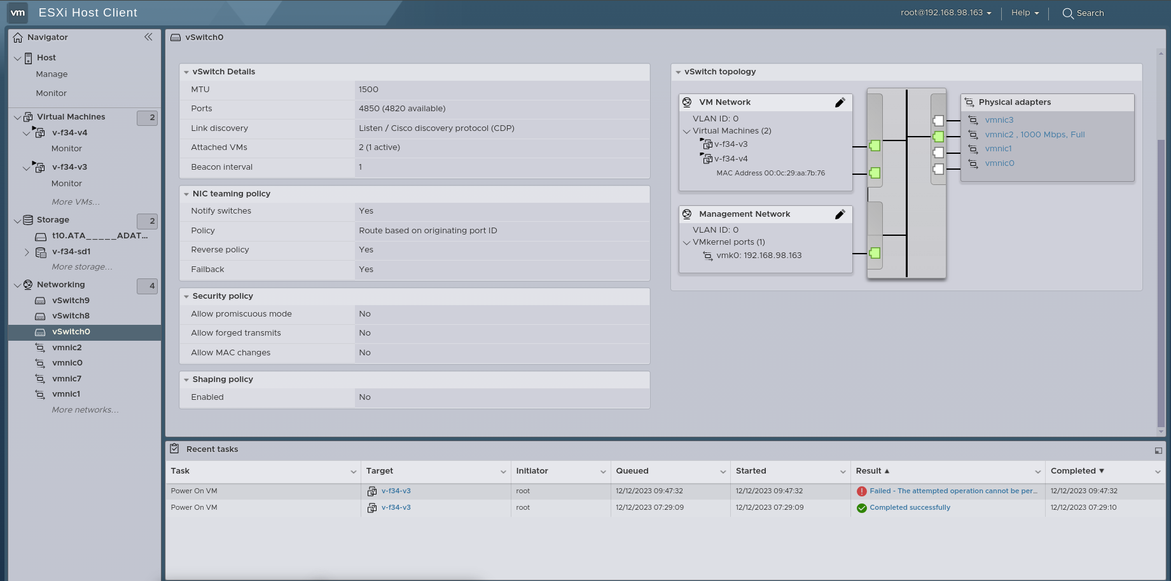The image size is (1171, 581).
Task: Click the Management Network port group icon
Action: click(687, 214)
